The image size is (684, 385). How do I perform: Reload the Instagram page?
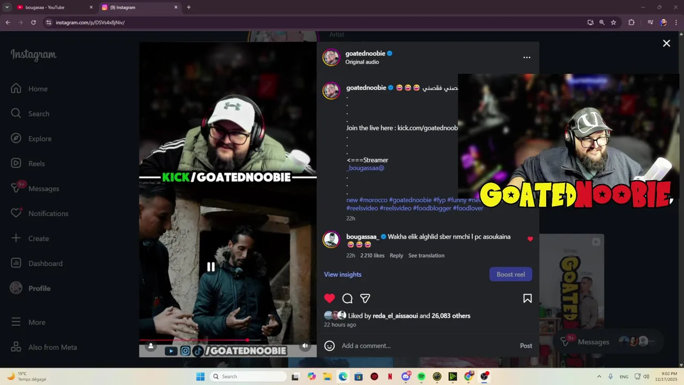pos(33,22)
